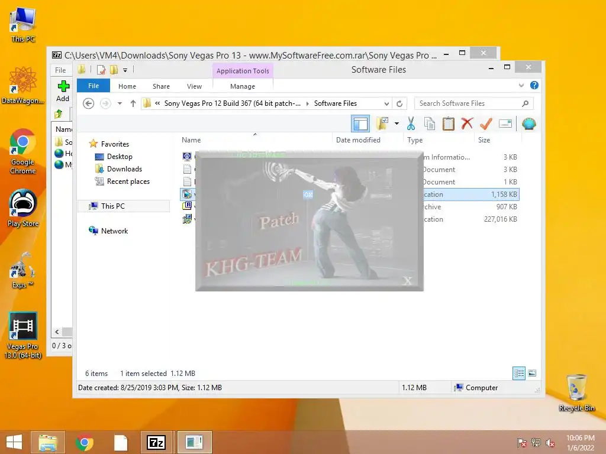Open recent locations dropdown arrow

(120, 103)
